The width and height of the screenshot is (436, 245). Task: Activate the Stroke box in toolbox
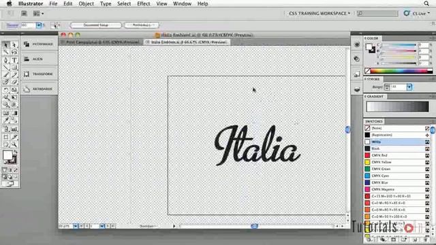[14, 160]
